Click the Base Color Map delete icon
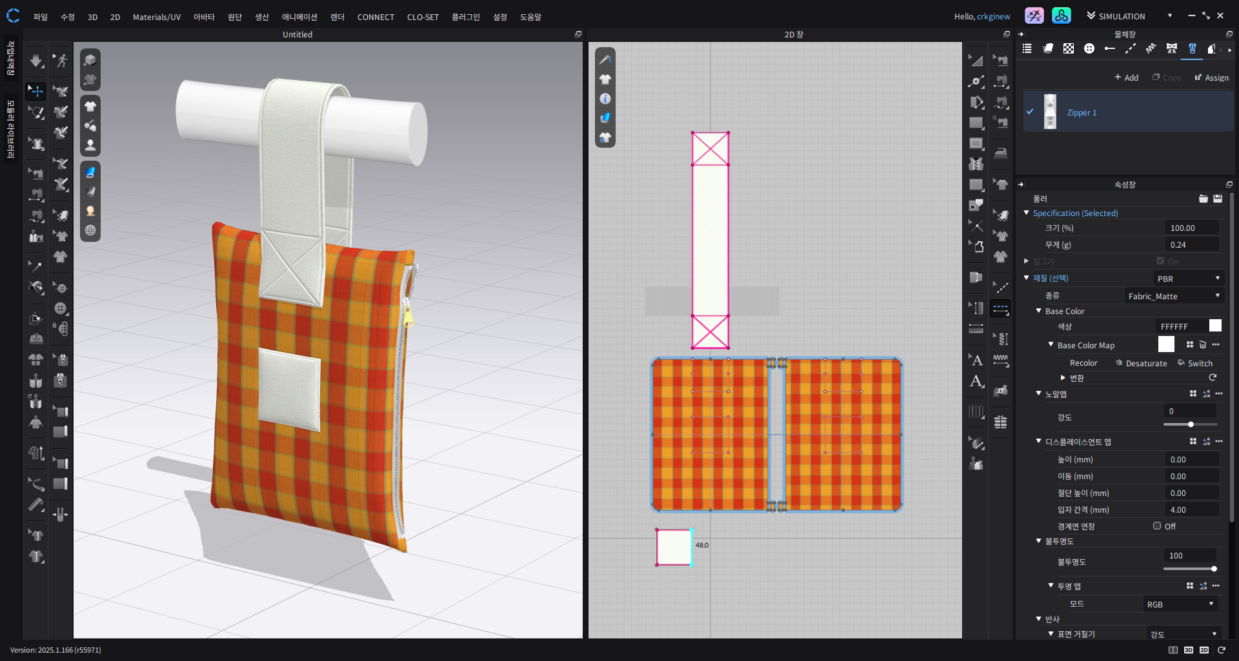 coord(1203,345)
